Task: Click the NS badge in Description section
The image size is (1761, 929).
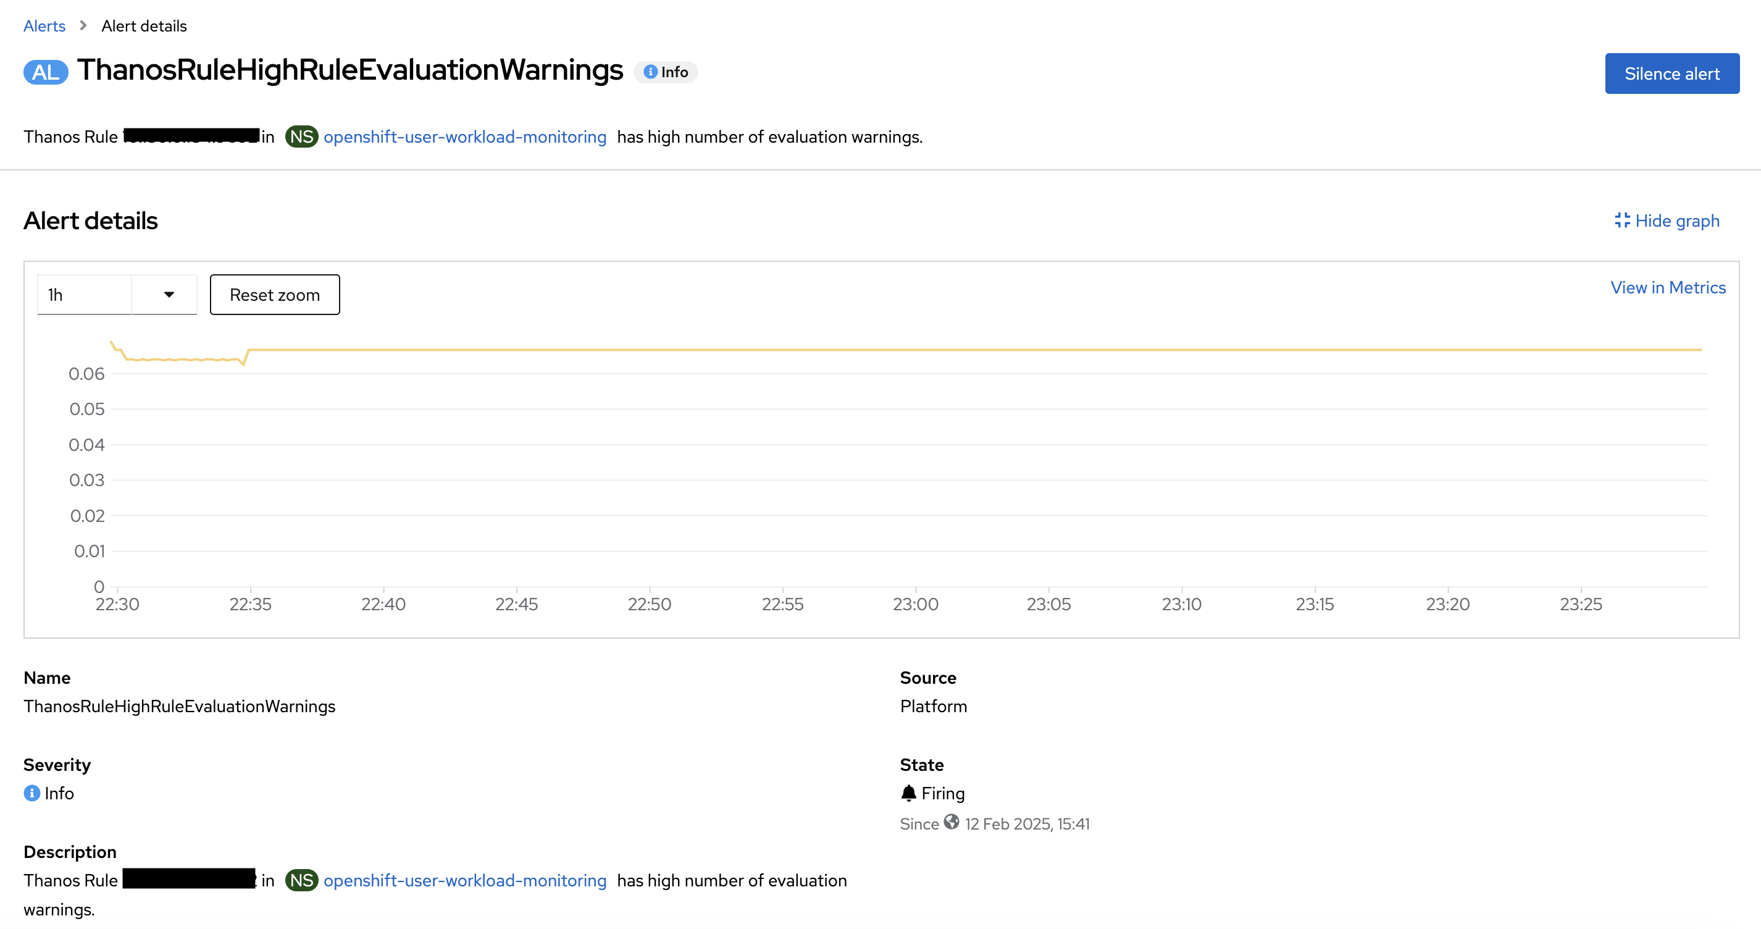Action: click(x=301, y=880)
